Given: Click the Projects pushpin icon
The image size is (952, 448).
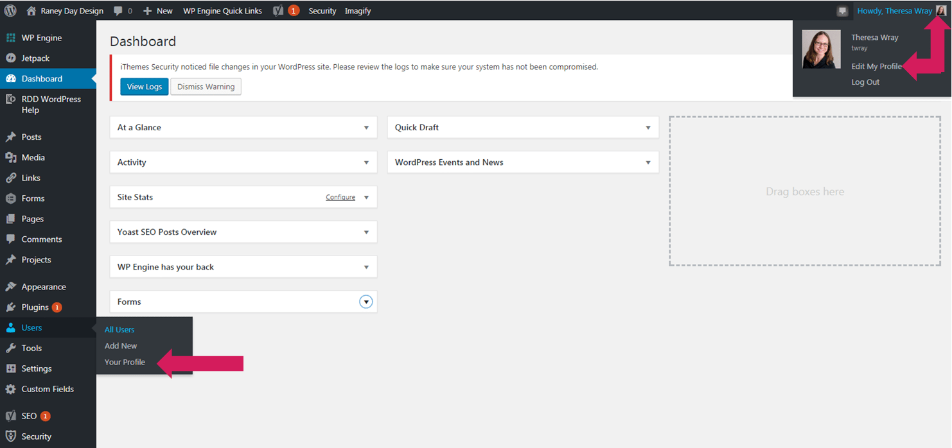Looking at the screenshot, I should pos(10,259).
